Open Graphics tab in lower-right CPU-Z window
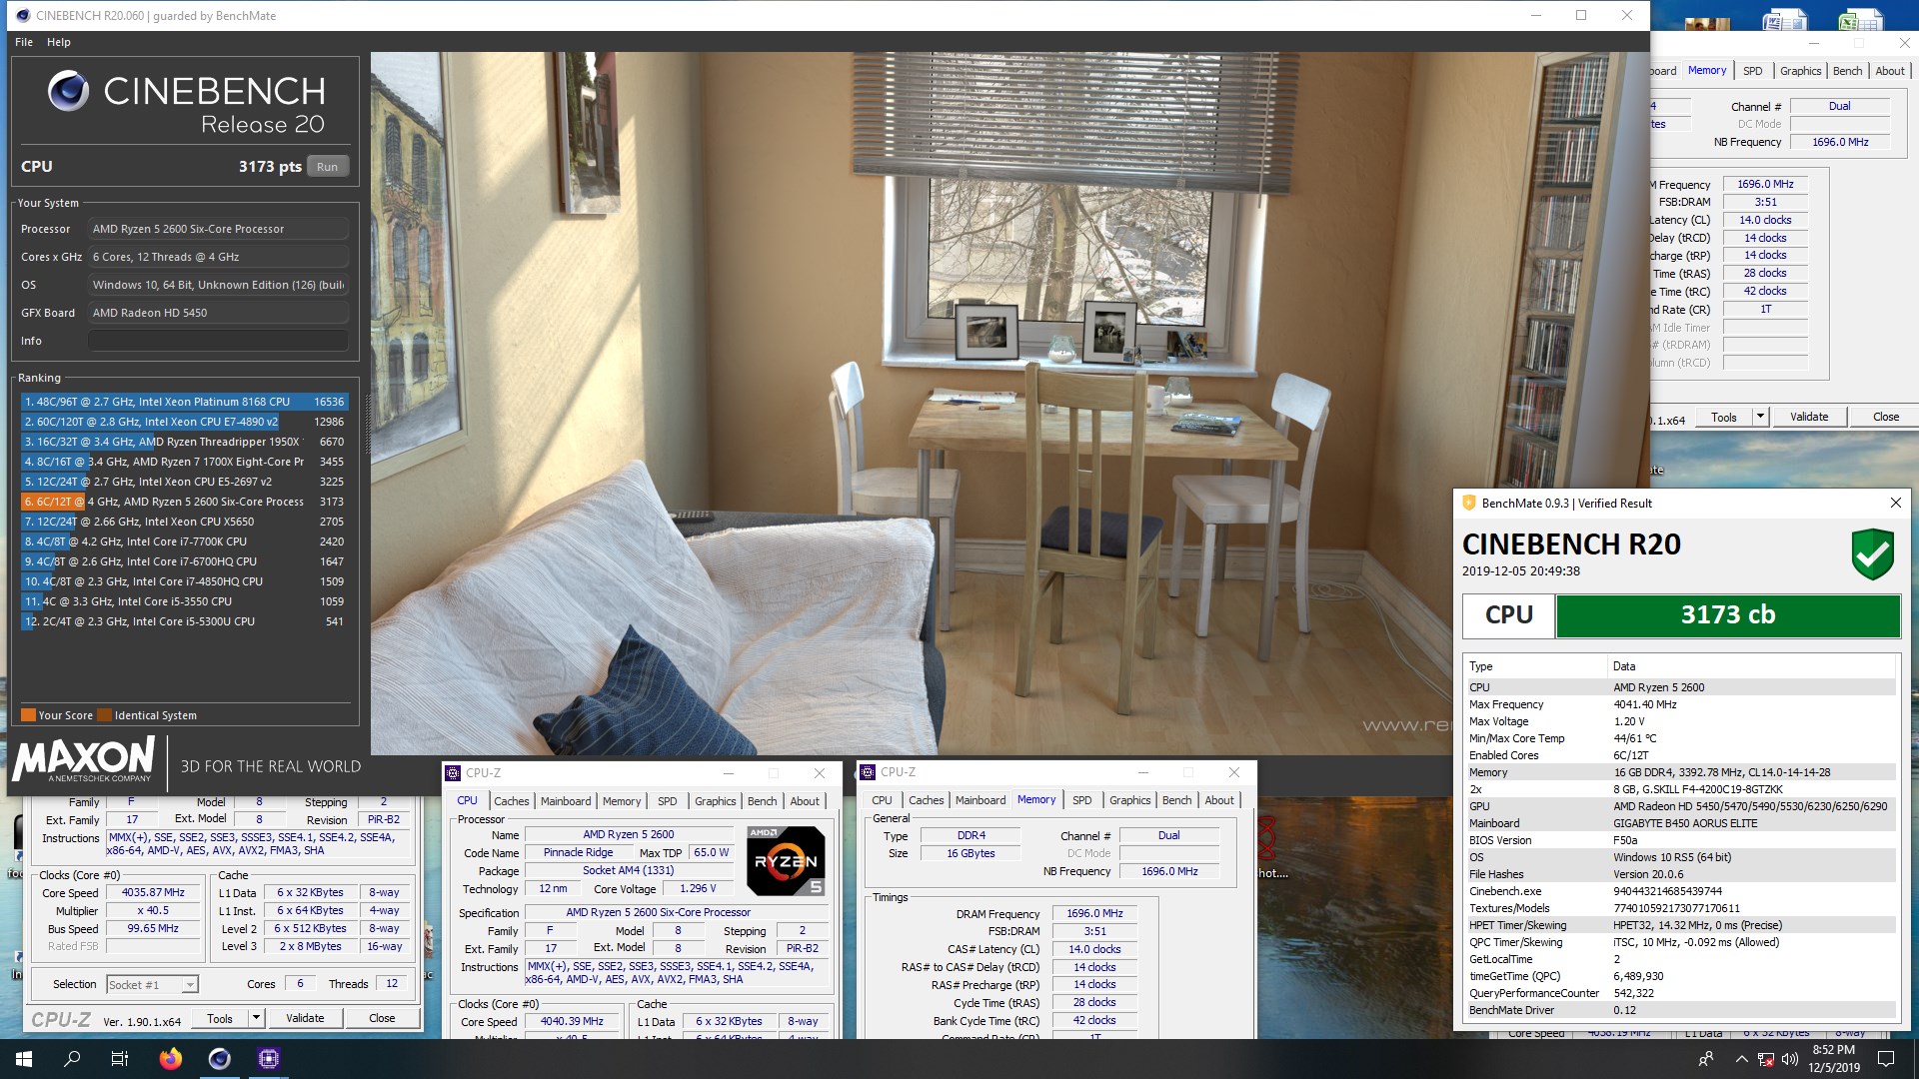Image resolution: width=1919 pixels, height=1079 pixels. [1130, 800]
